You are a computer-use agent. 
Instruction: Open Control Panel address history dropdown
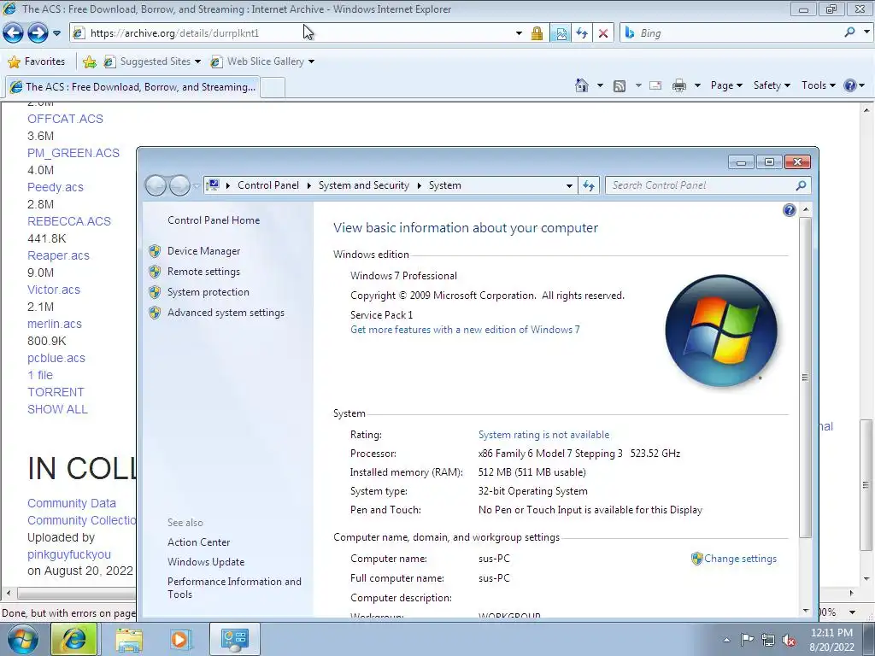point(569,185)
